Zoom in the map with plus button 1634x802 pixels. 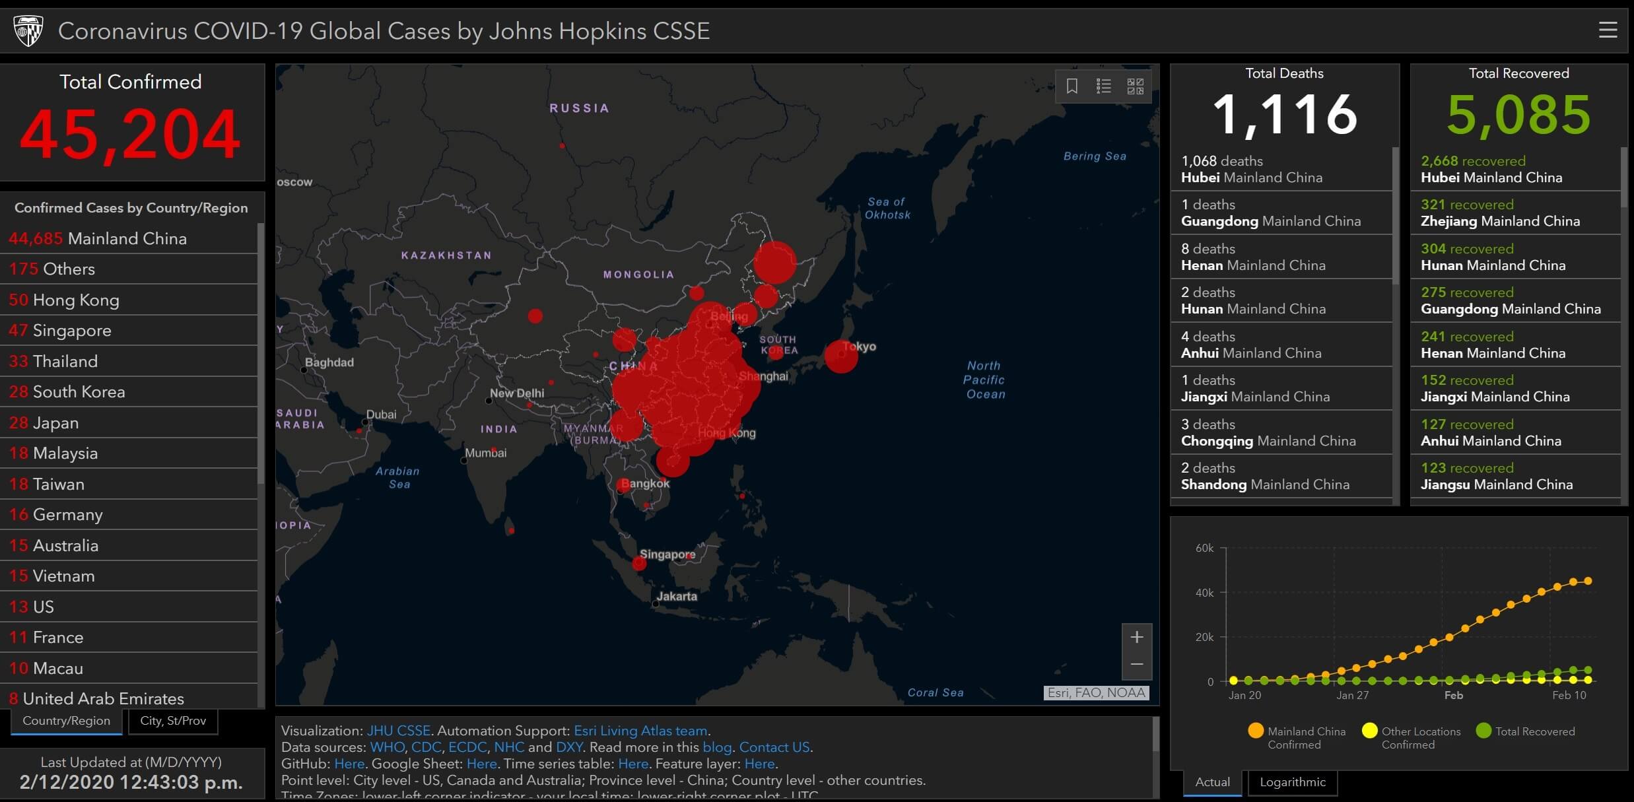(1137, 637)
